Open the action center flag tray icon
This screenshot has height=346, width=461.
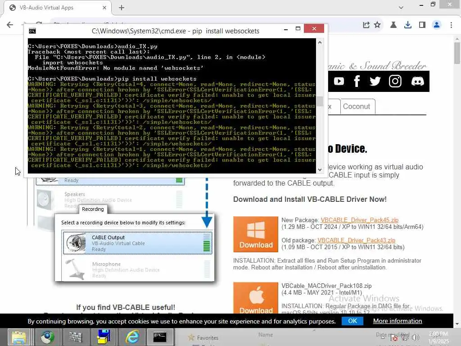(394, 337)
